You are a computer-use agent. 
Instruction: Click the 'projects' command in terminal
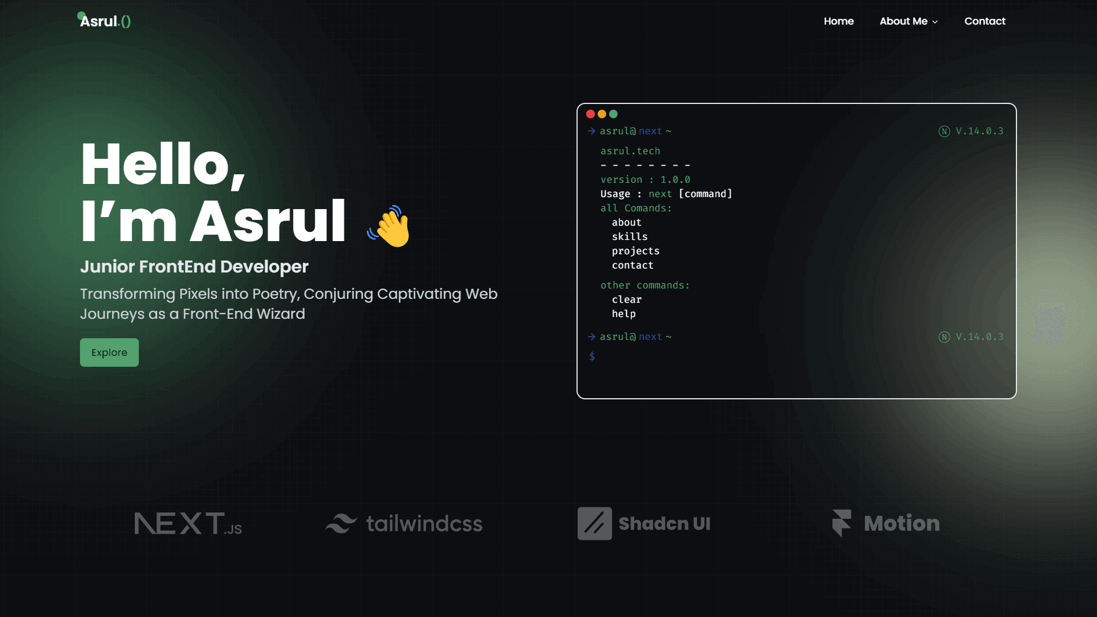click(635, 251)
